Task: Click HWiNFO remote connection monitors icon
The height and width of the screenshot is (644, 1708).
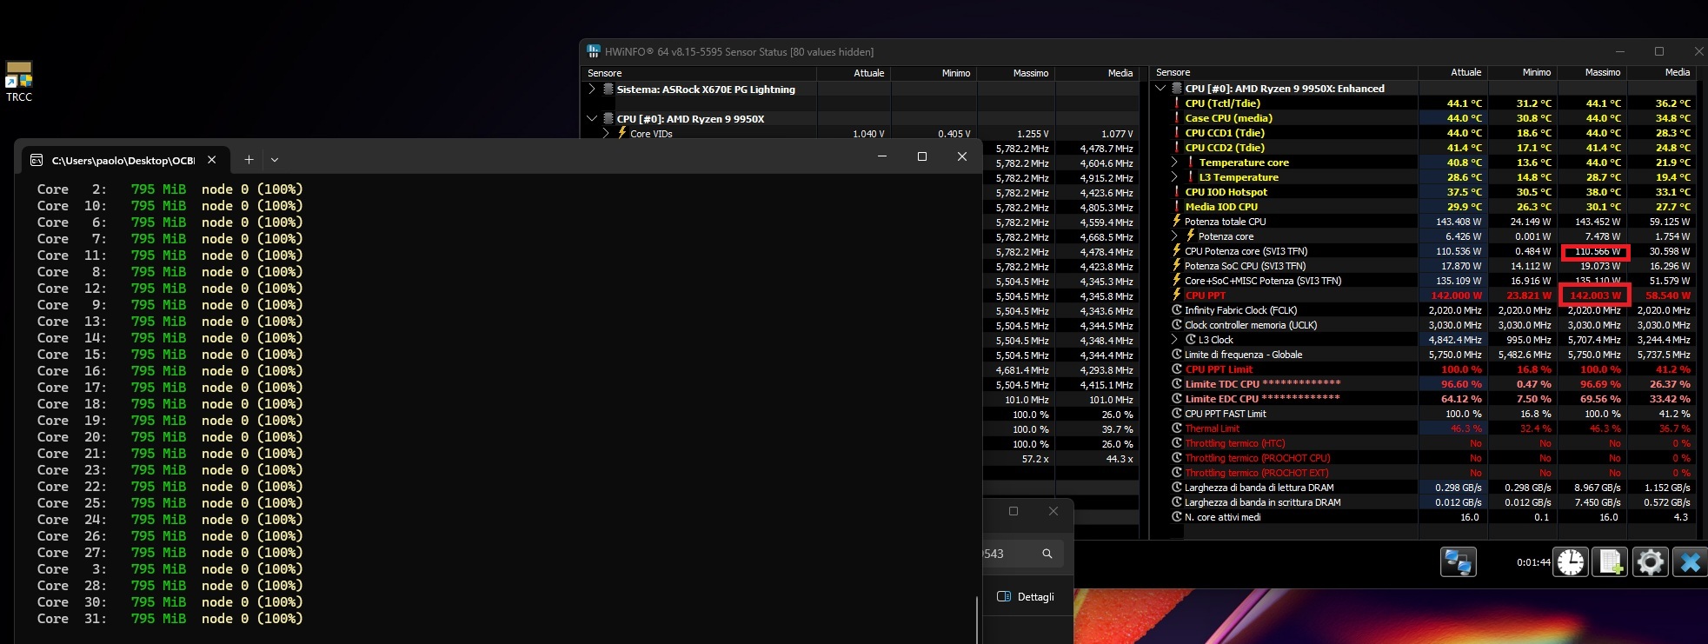Action: point(1458,562)
